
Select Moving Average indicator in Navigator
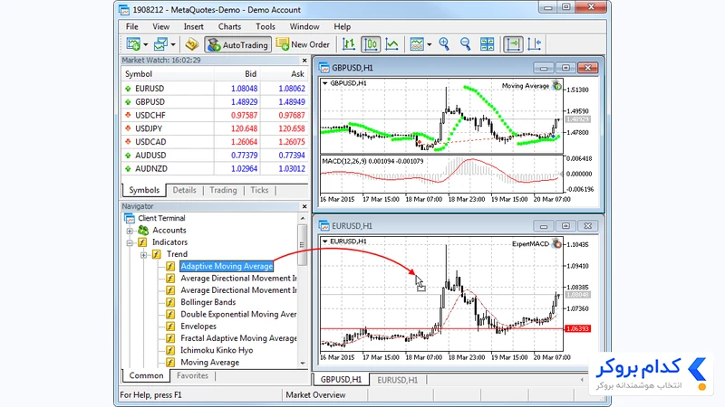tap(210, 363)
